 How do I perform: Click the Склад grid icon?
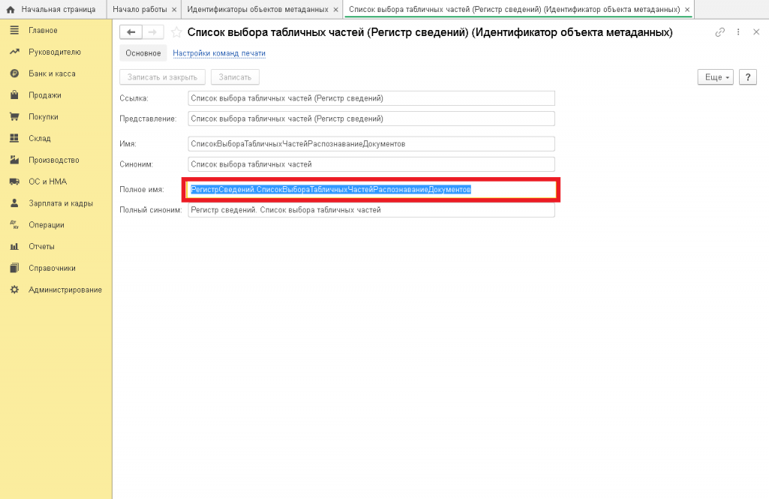(14, 138)
